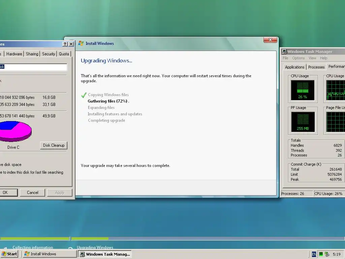Viewport: 345px width, 259px height.
Task: Open Help menu in Task Manager
Action: tap(323, 58)
